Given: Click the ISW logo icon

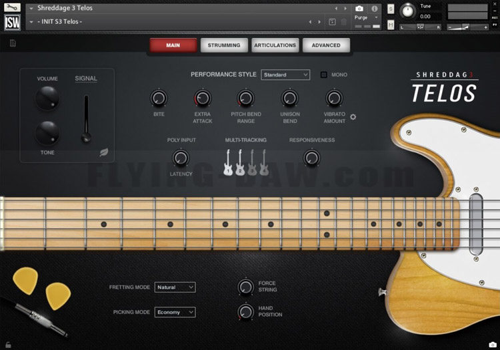Looking at the screenshot, I should pyautogui.click(x=12, y=22).
